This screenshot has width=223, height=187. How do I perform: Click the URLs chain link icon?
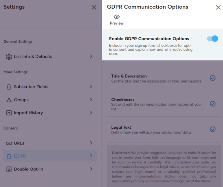coord(9,143)
